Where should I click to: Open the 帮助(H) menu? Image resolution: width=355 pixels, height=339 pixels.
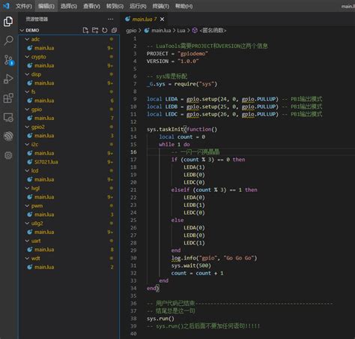point(183,6)
